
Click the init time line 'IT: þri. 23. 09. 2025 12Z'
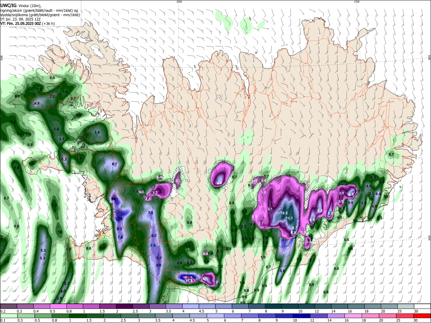click(x=20, y=19)
